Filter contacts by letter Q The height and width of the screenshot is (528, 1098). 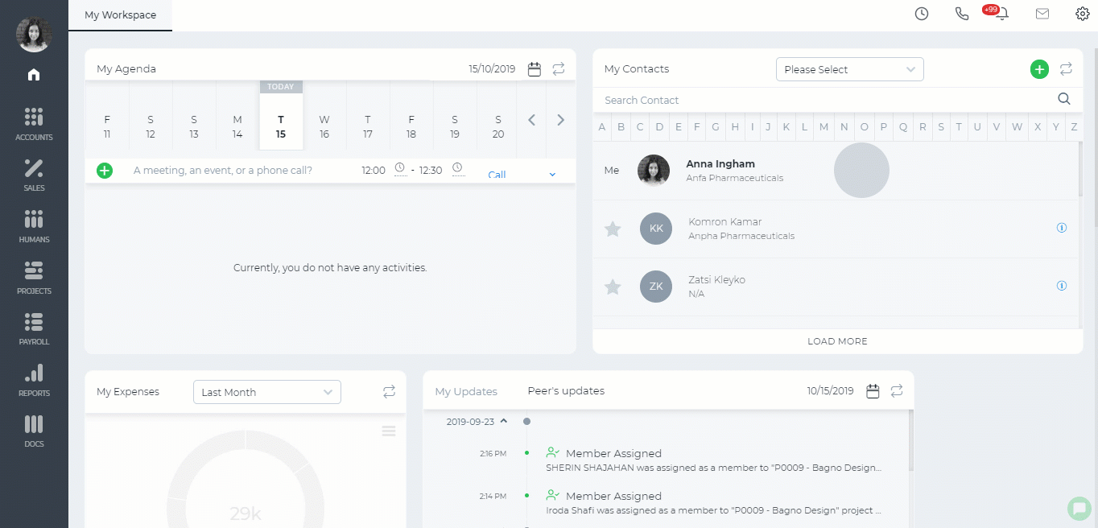[x=903, y=127]
